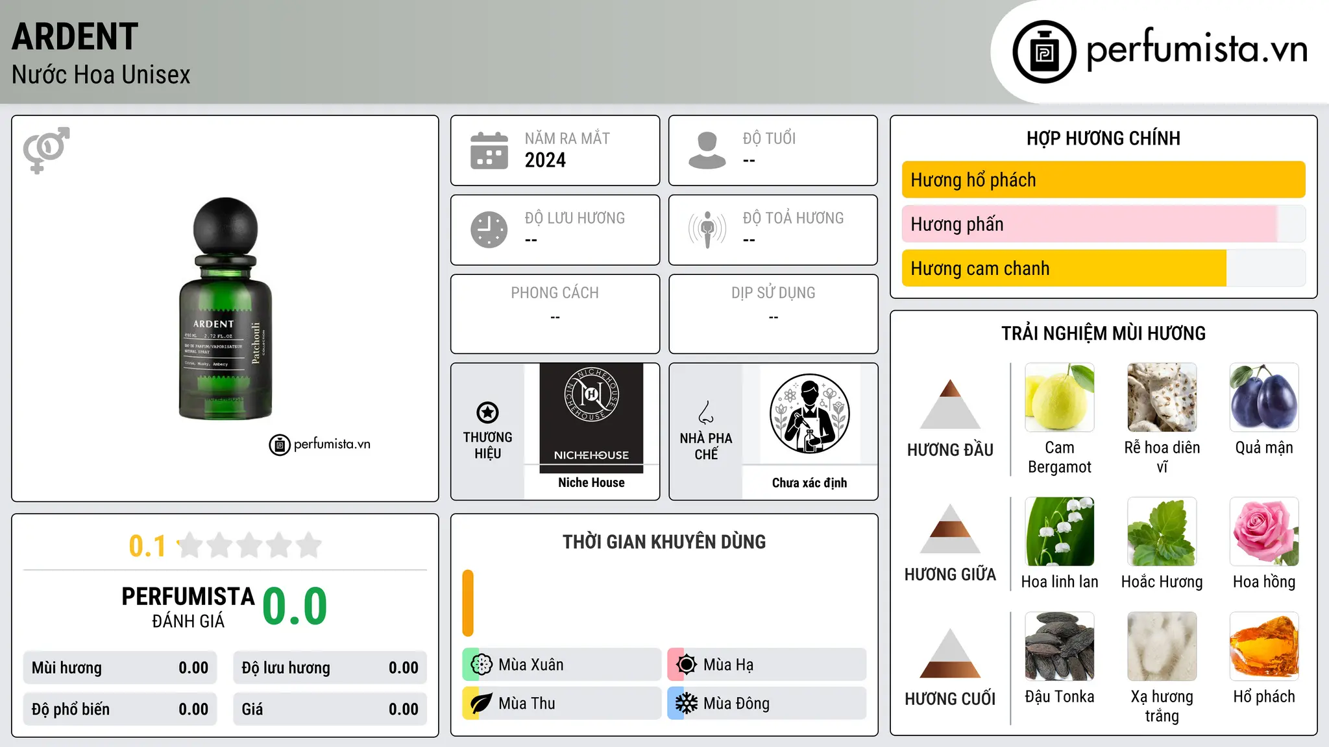Open the Hoa hồng note image
This screenshot has width=1329, height=747.
tap(1264, 532)
